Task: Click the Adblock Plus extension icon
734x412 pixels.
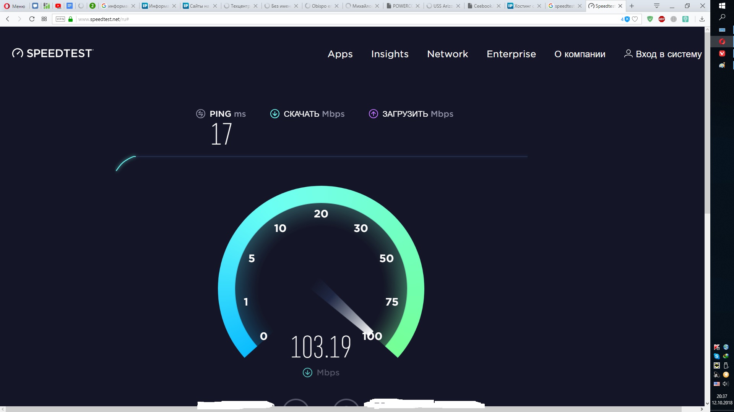Action: tap(662, 19)
